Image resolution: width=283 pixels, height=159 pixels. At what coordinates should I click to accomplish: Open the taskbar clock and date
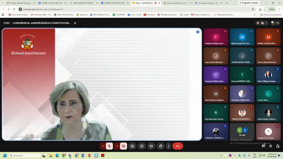272,155
